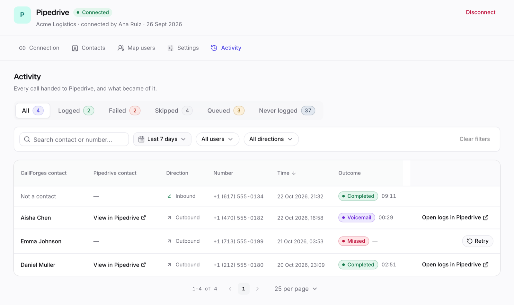514x305 pixels.
Task: Filter by Logged calls
Action: click(x=76, y=111)
